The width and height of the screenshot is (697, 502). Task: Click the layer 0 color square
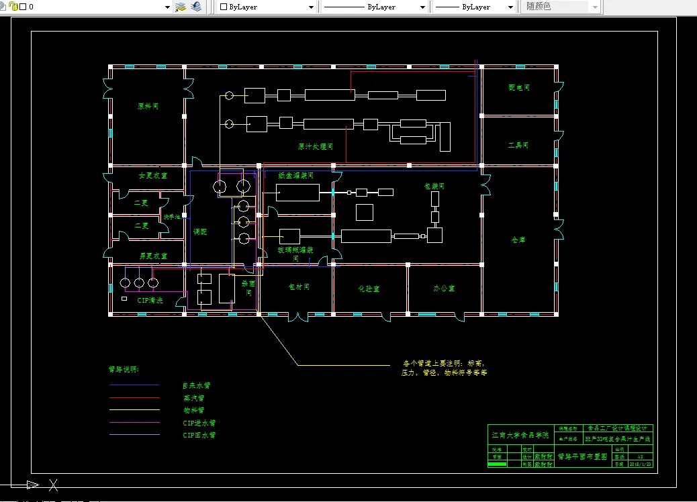pyautogui.click(x=23, y=7)
